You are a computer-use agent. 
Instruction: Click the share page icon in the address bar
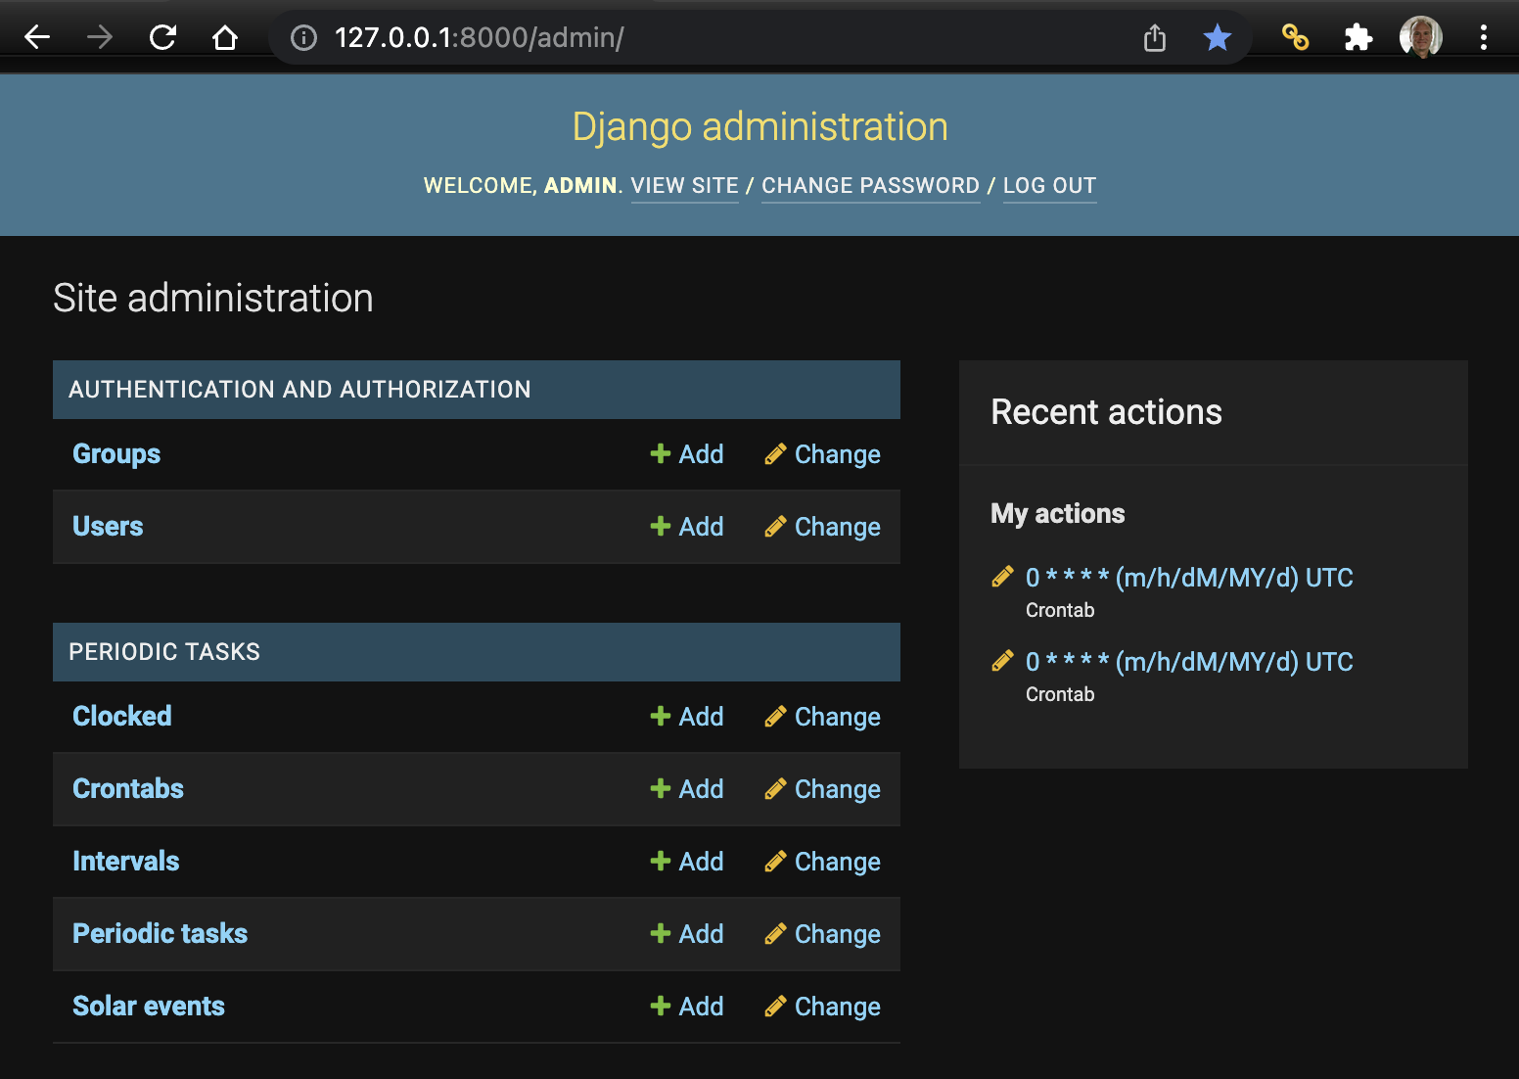point(1155,37)
